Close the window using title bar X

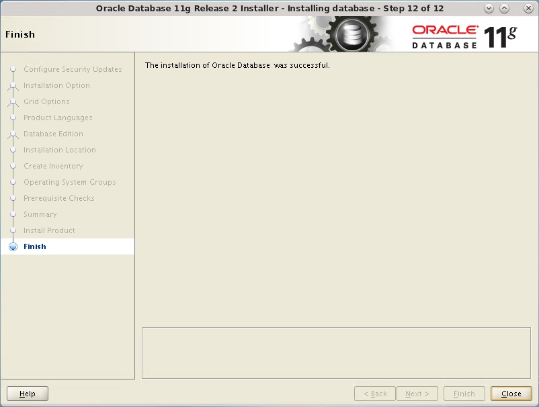coord(528,9)
